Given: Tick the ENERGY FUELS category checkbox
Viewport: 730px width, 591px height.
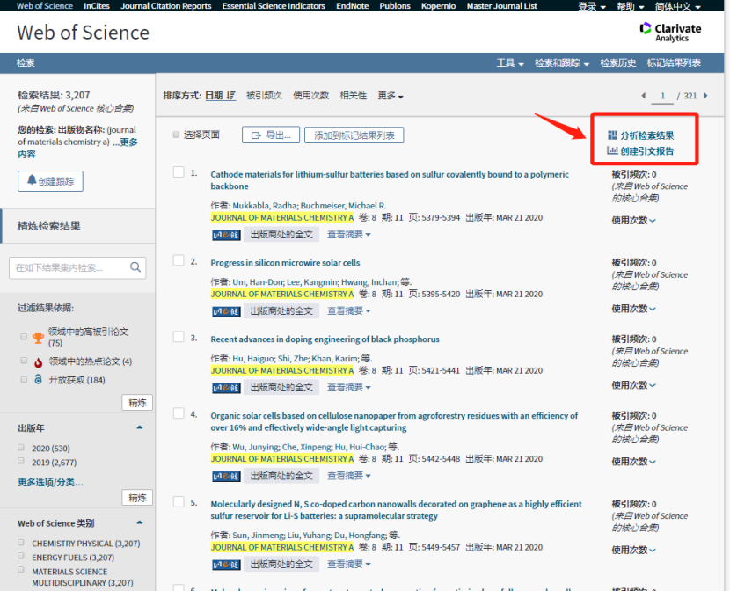Looking at the screenshot, I should 21,556.
